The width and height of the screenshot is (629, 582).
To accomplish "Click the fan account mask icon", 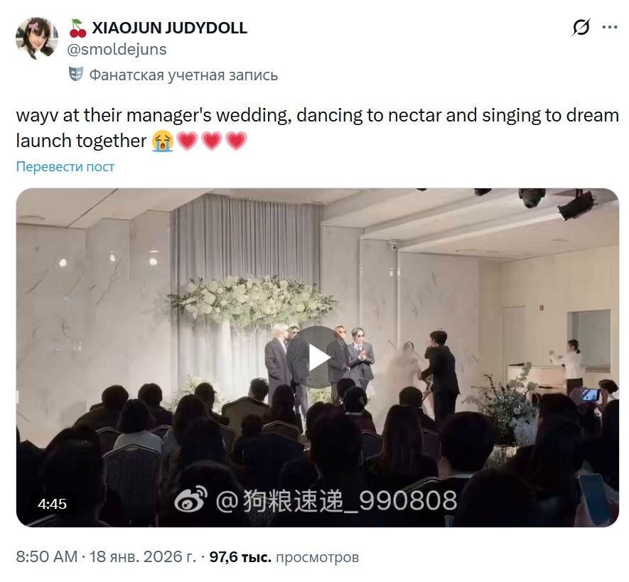I will point(76,74).
